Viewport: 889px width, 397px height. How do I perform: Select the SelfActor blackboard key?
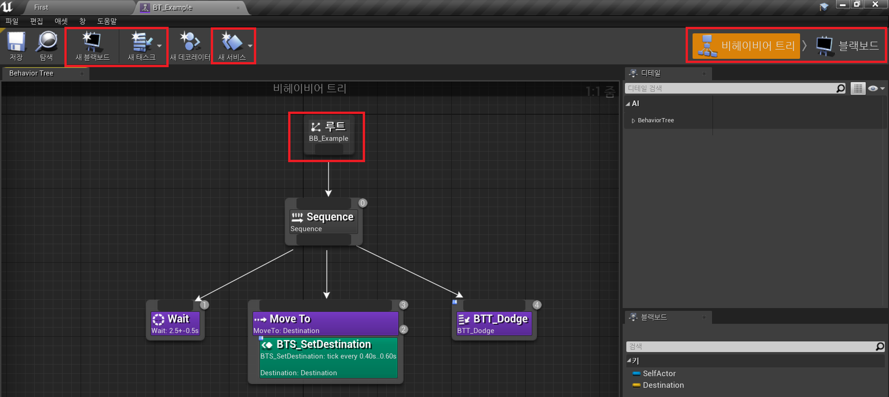click(659, 373)
